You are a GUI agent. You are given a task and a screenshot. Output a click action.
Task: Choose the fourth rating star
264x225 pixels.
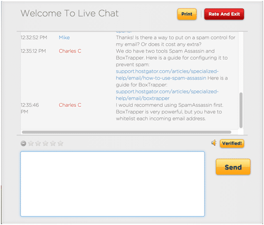[53, 143]
